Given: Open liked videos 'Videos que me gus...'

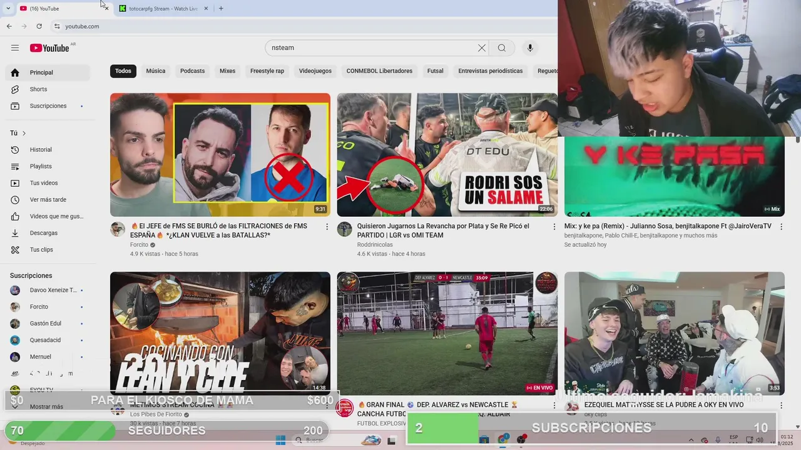Looking at the screenshot, I should point(48,216).
